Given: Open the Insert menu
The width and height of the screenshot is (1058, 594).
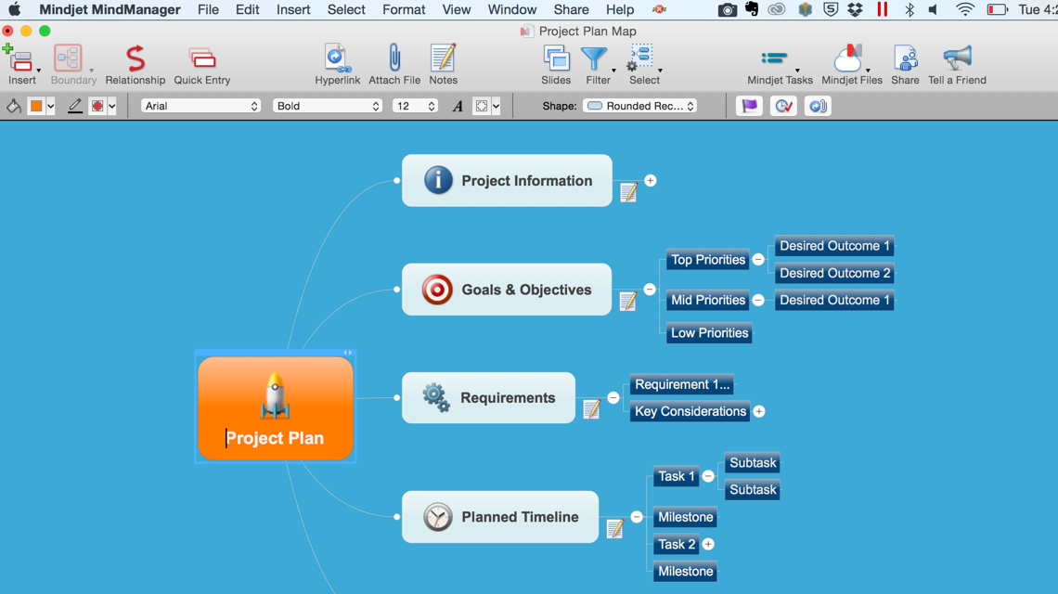Looking at the screenshot, I should click(293, 9).
